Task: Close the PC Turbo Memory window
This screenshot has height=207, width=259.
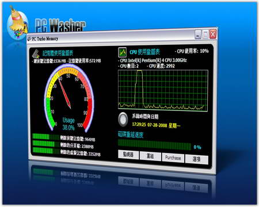Action: [213, 34]
